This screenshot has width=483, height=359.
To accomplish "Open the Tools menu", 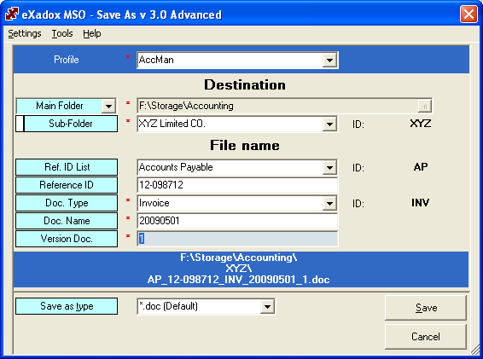I will click(62, 33).
